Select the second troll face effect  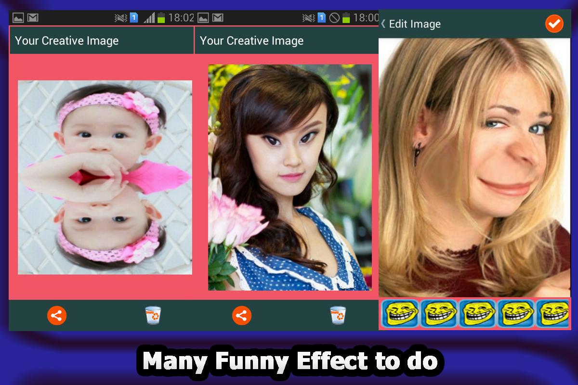(x=439, y=313)
